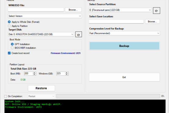169x113 pixels.
Task: Select Apply to Whole Disk (Format)
Action: [x=24, y=22]
